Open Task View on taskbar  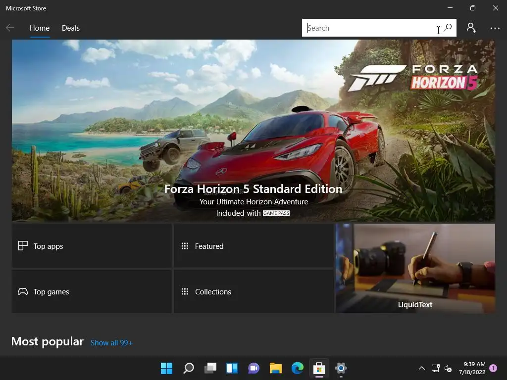click(210, 368)
